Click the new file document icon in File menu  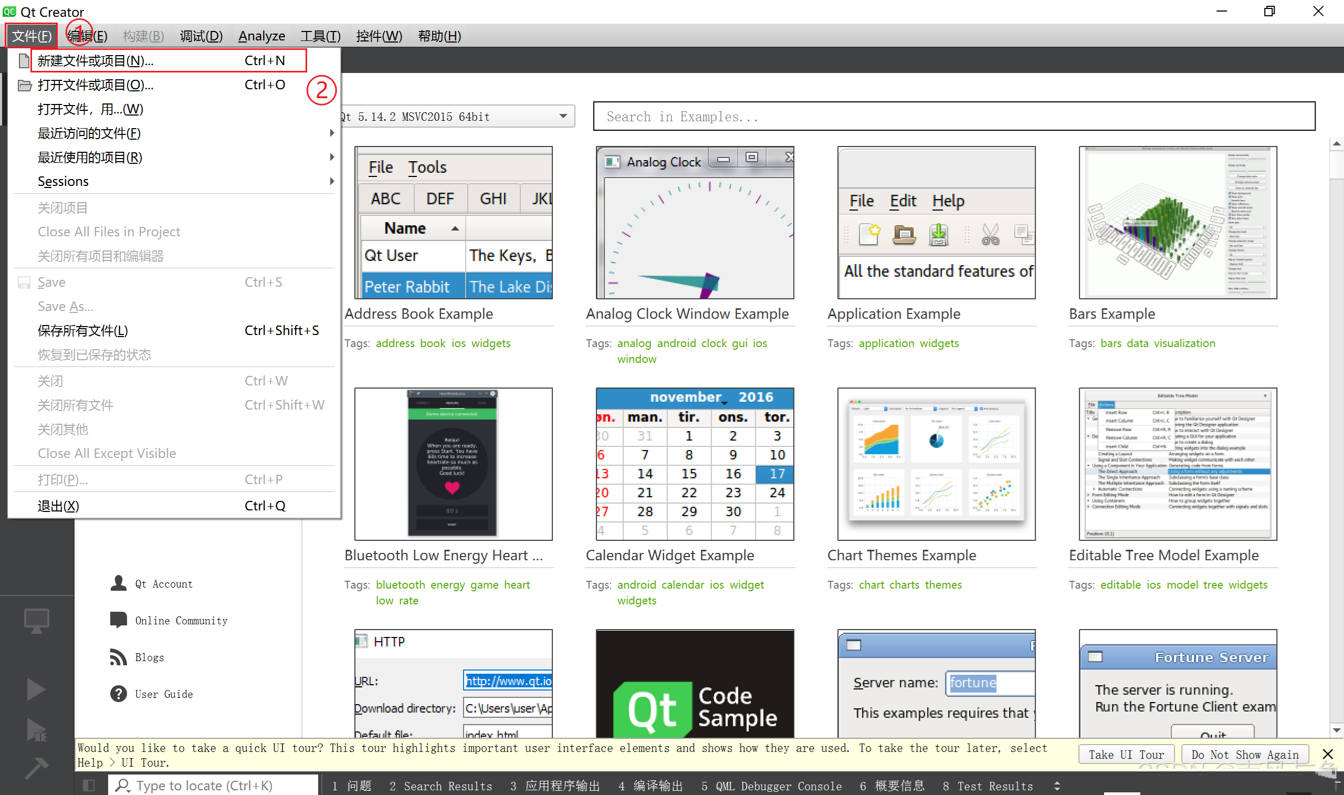point(24,60)
